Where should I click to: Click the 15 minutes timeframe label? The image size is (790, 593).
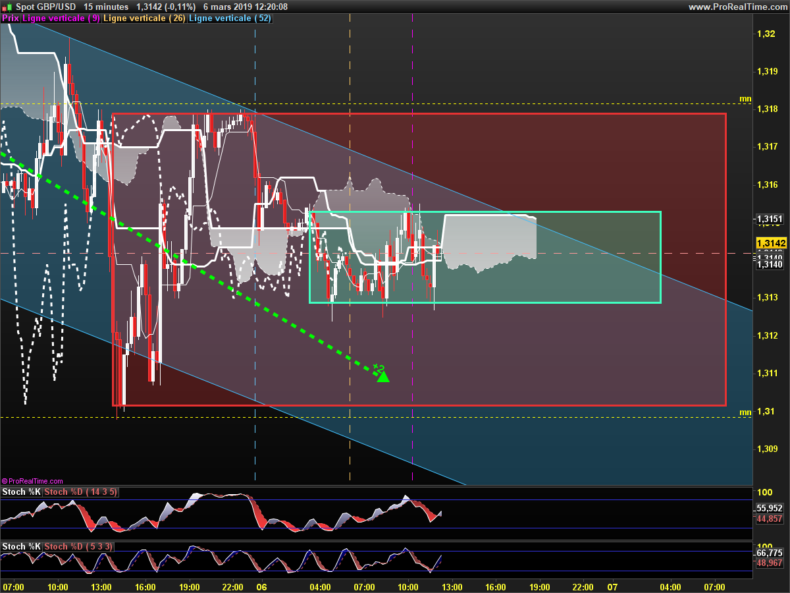pyautogui.click(x=106, y=7)
